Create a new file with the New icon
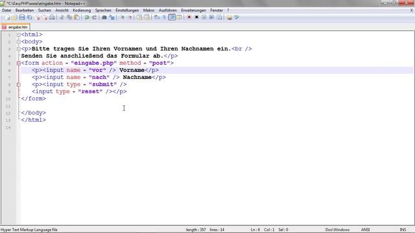Screen dimensions: 415x233 tap(7, 17)
